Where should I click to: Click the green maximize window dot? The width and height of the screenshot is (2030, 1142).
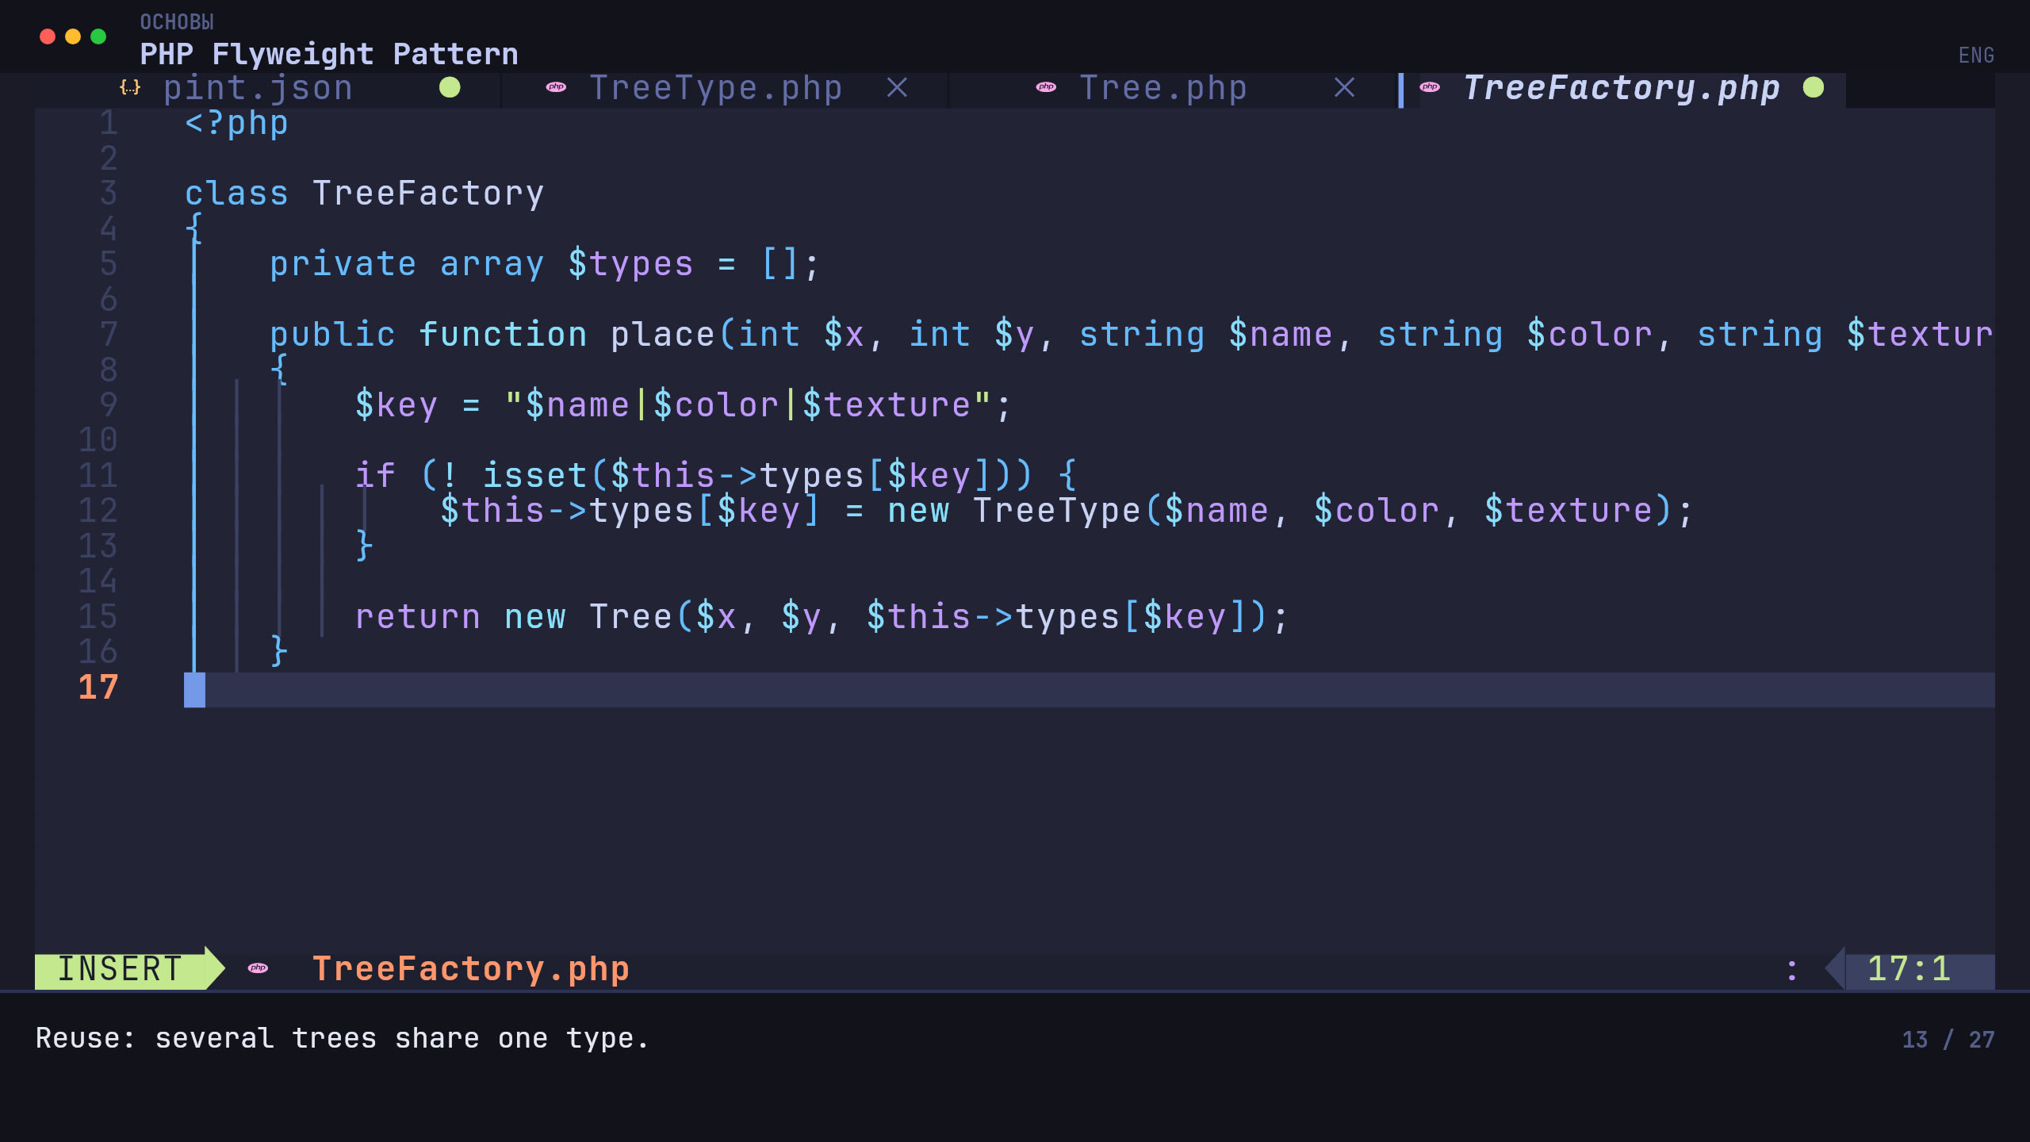click(x=98, y=36)
